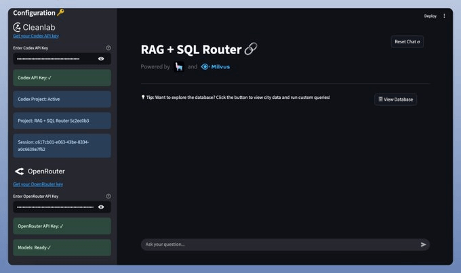Click the RAG + SQL Router title
Screen dimensions: 461x273
click(191, 49)
